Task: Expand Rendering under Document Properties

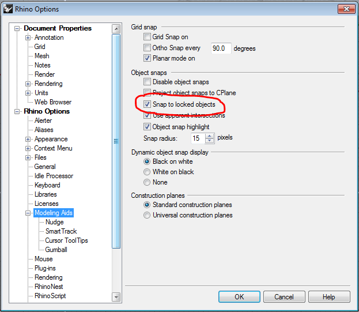Action: click(28, 84)
